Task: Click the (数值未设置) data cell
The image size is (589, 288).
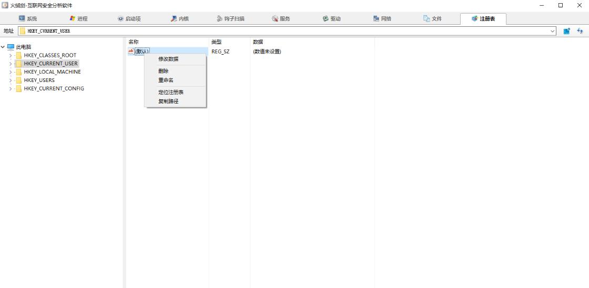Action: click(x=267, y=52)
